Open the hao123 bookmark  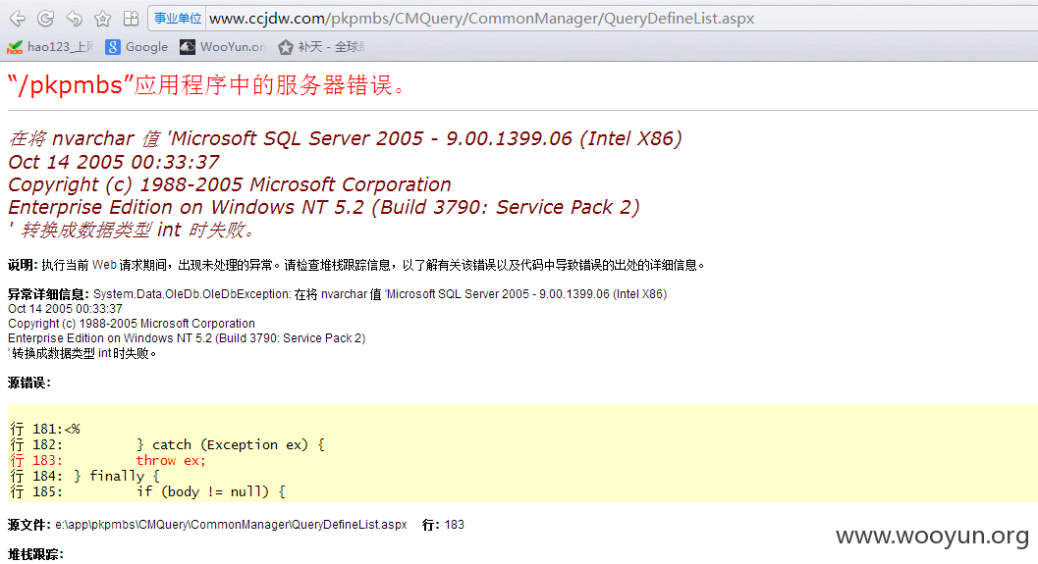[50, 47]
